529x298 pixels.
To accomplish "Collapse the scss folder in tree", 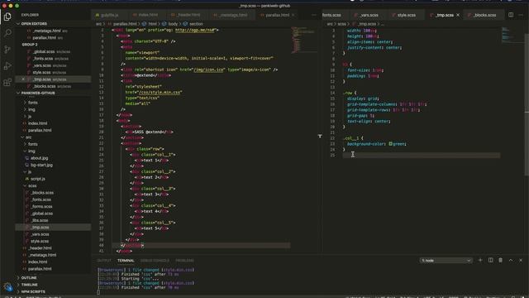I will tap(32, 185).
